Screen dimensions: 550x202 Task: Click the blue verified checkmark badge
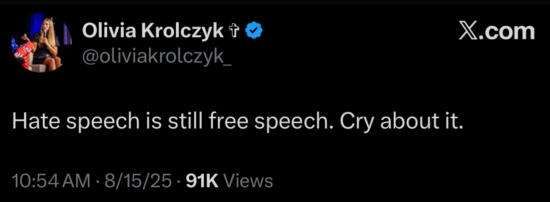click(255, 31)
